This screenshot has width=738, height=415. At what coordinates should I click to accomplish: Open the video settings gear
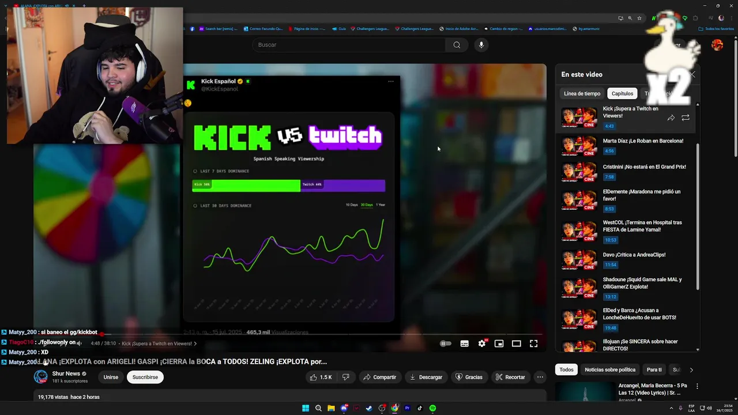[482, 344]
